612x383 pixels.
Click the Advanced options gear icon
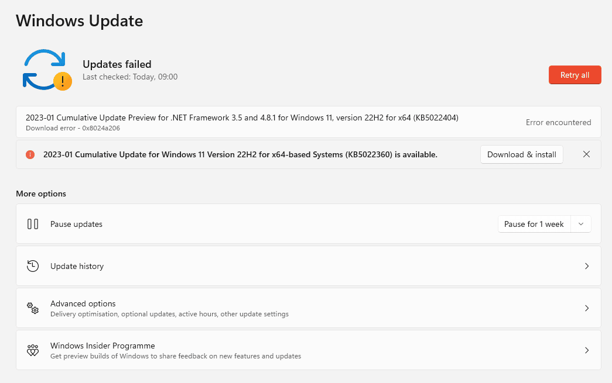pyautogui.click(x=32, y=308)
